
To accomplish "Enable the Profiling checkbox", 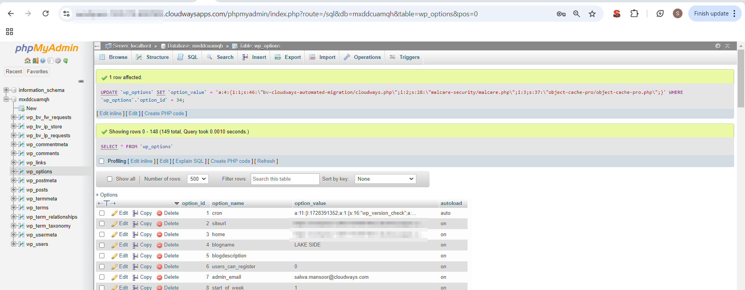I will click(102, 161).
